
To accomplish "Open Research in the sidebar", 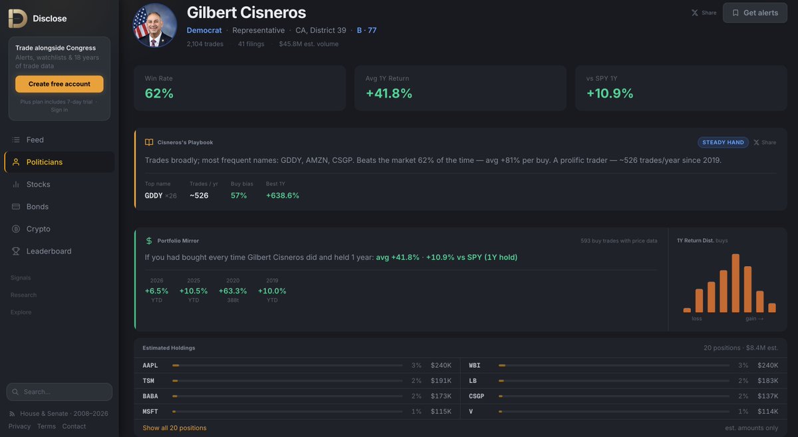I will click(23, 295).
